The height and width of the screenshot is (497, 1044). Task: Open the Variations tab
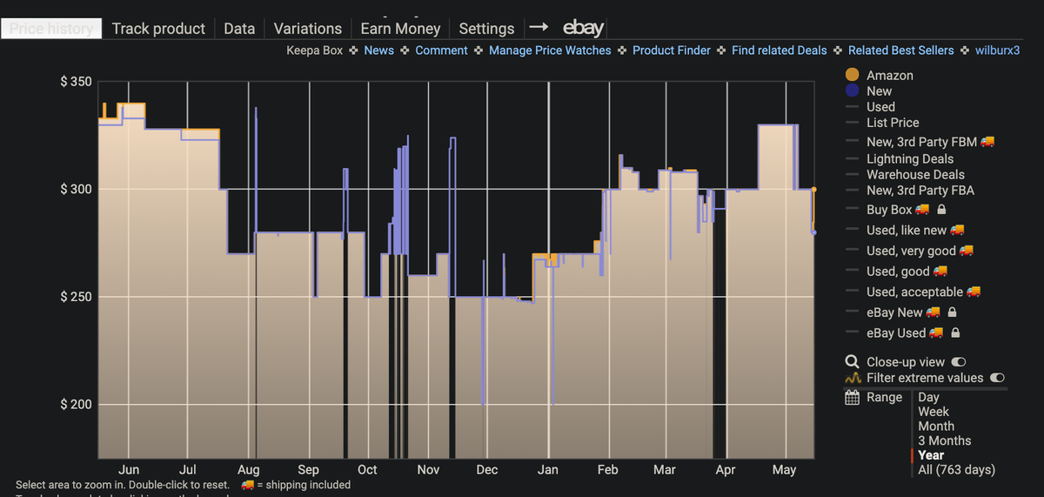tap(307, 28)
